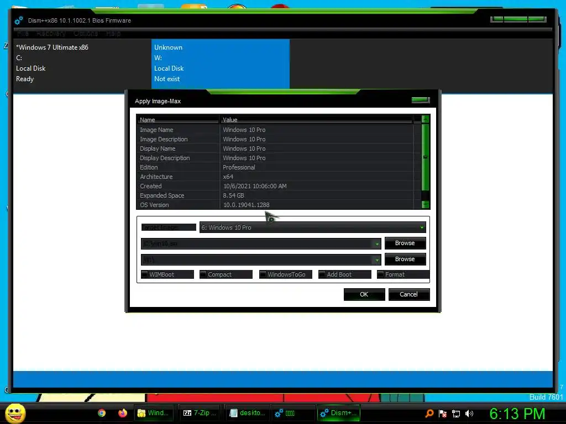Click the OS Version value 10.0.19041.1288
This screenshot has height=424, width=566.
point(246,205)
